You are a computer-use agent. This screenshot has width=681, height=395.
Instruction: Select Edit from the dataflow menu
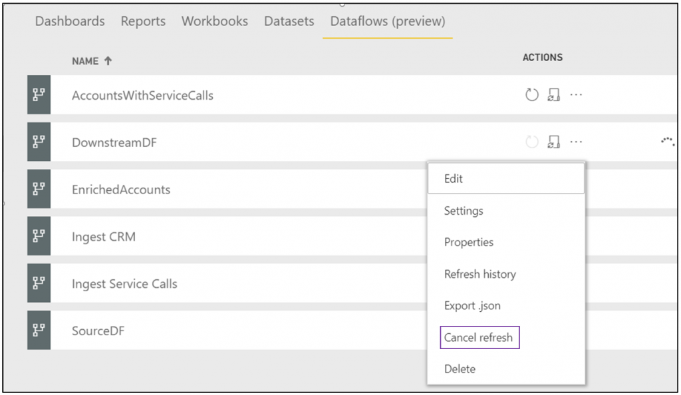452,178
